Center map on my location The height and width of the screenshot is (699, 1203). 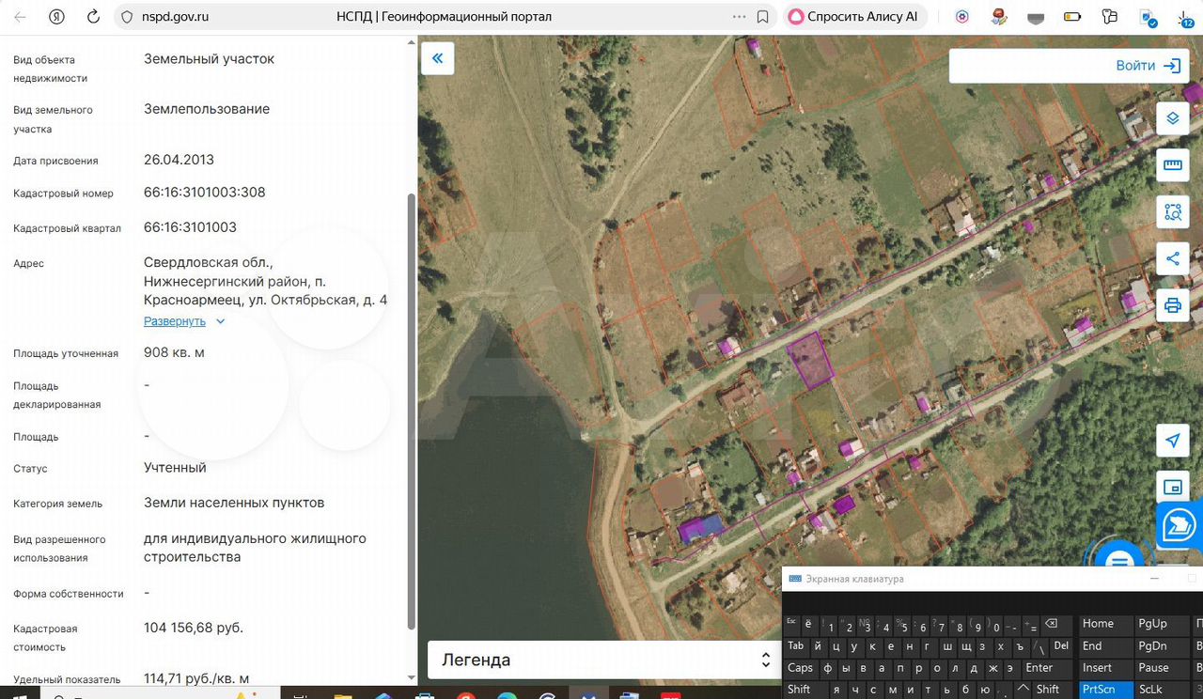point(1172,441)
